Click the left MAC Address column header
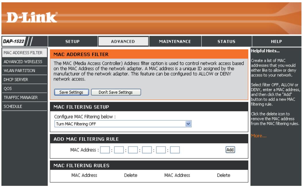Image resolution: width=302 pixels, height=187 pixels. (x=84, y=175)
